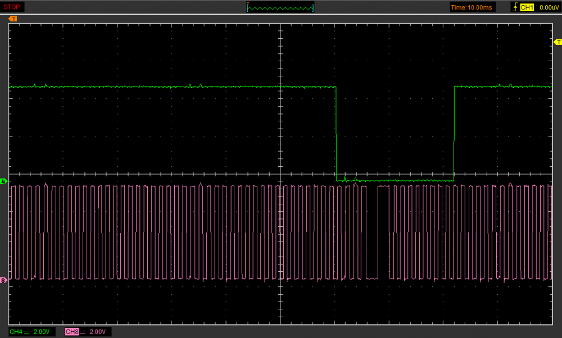The image size is (562, 338).
Task: Click the orange horizontal trigger position marker
Action: coord(13,19)
